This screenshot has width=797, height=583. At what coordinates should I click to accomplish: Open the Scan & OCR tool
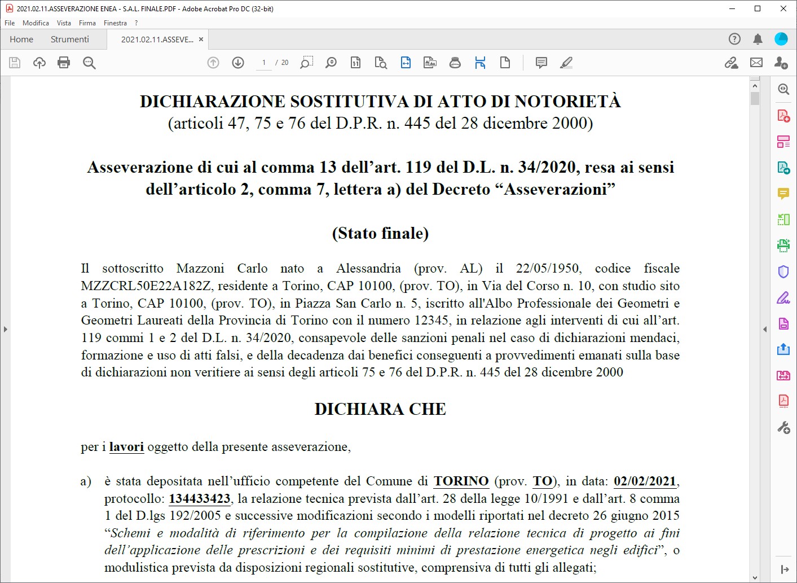783,245
